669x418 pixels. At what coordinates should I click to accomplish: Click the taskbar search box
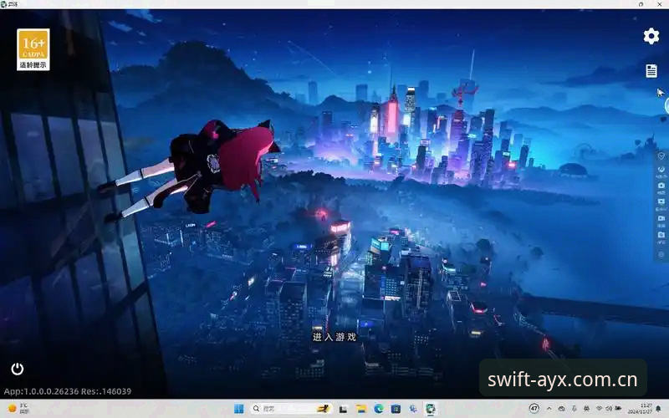click(x=292, y=409)
